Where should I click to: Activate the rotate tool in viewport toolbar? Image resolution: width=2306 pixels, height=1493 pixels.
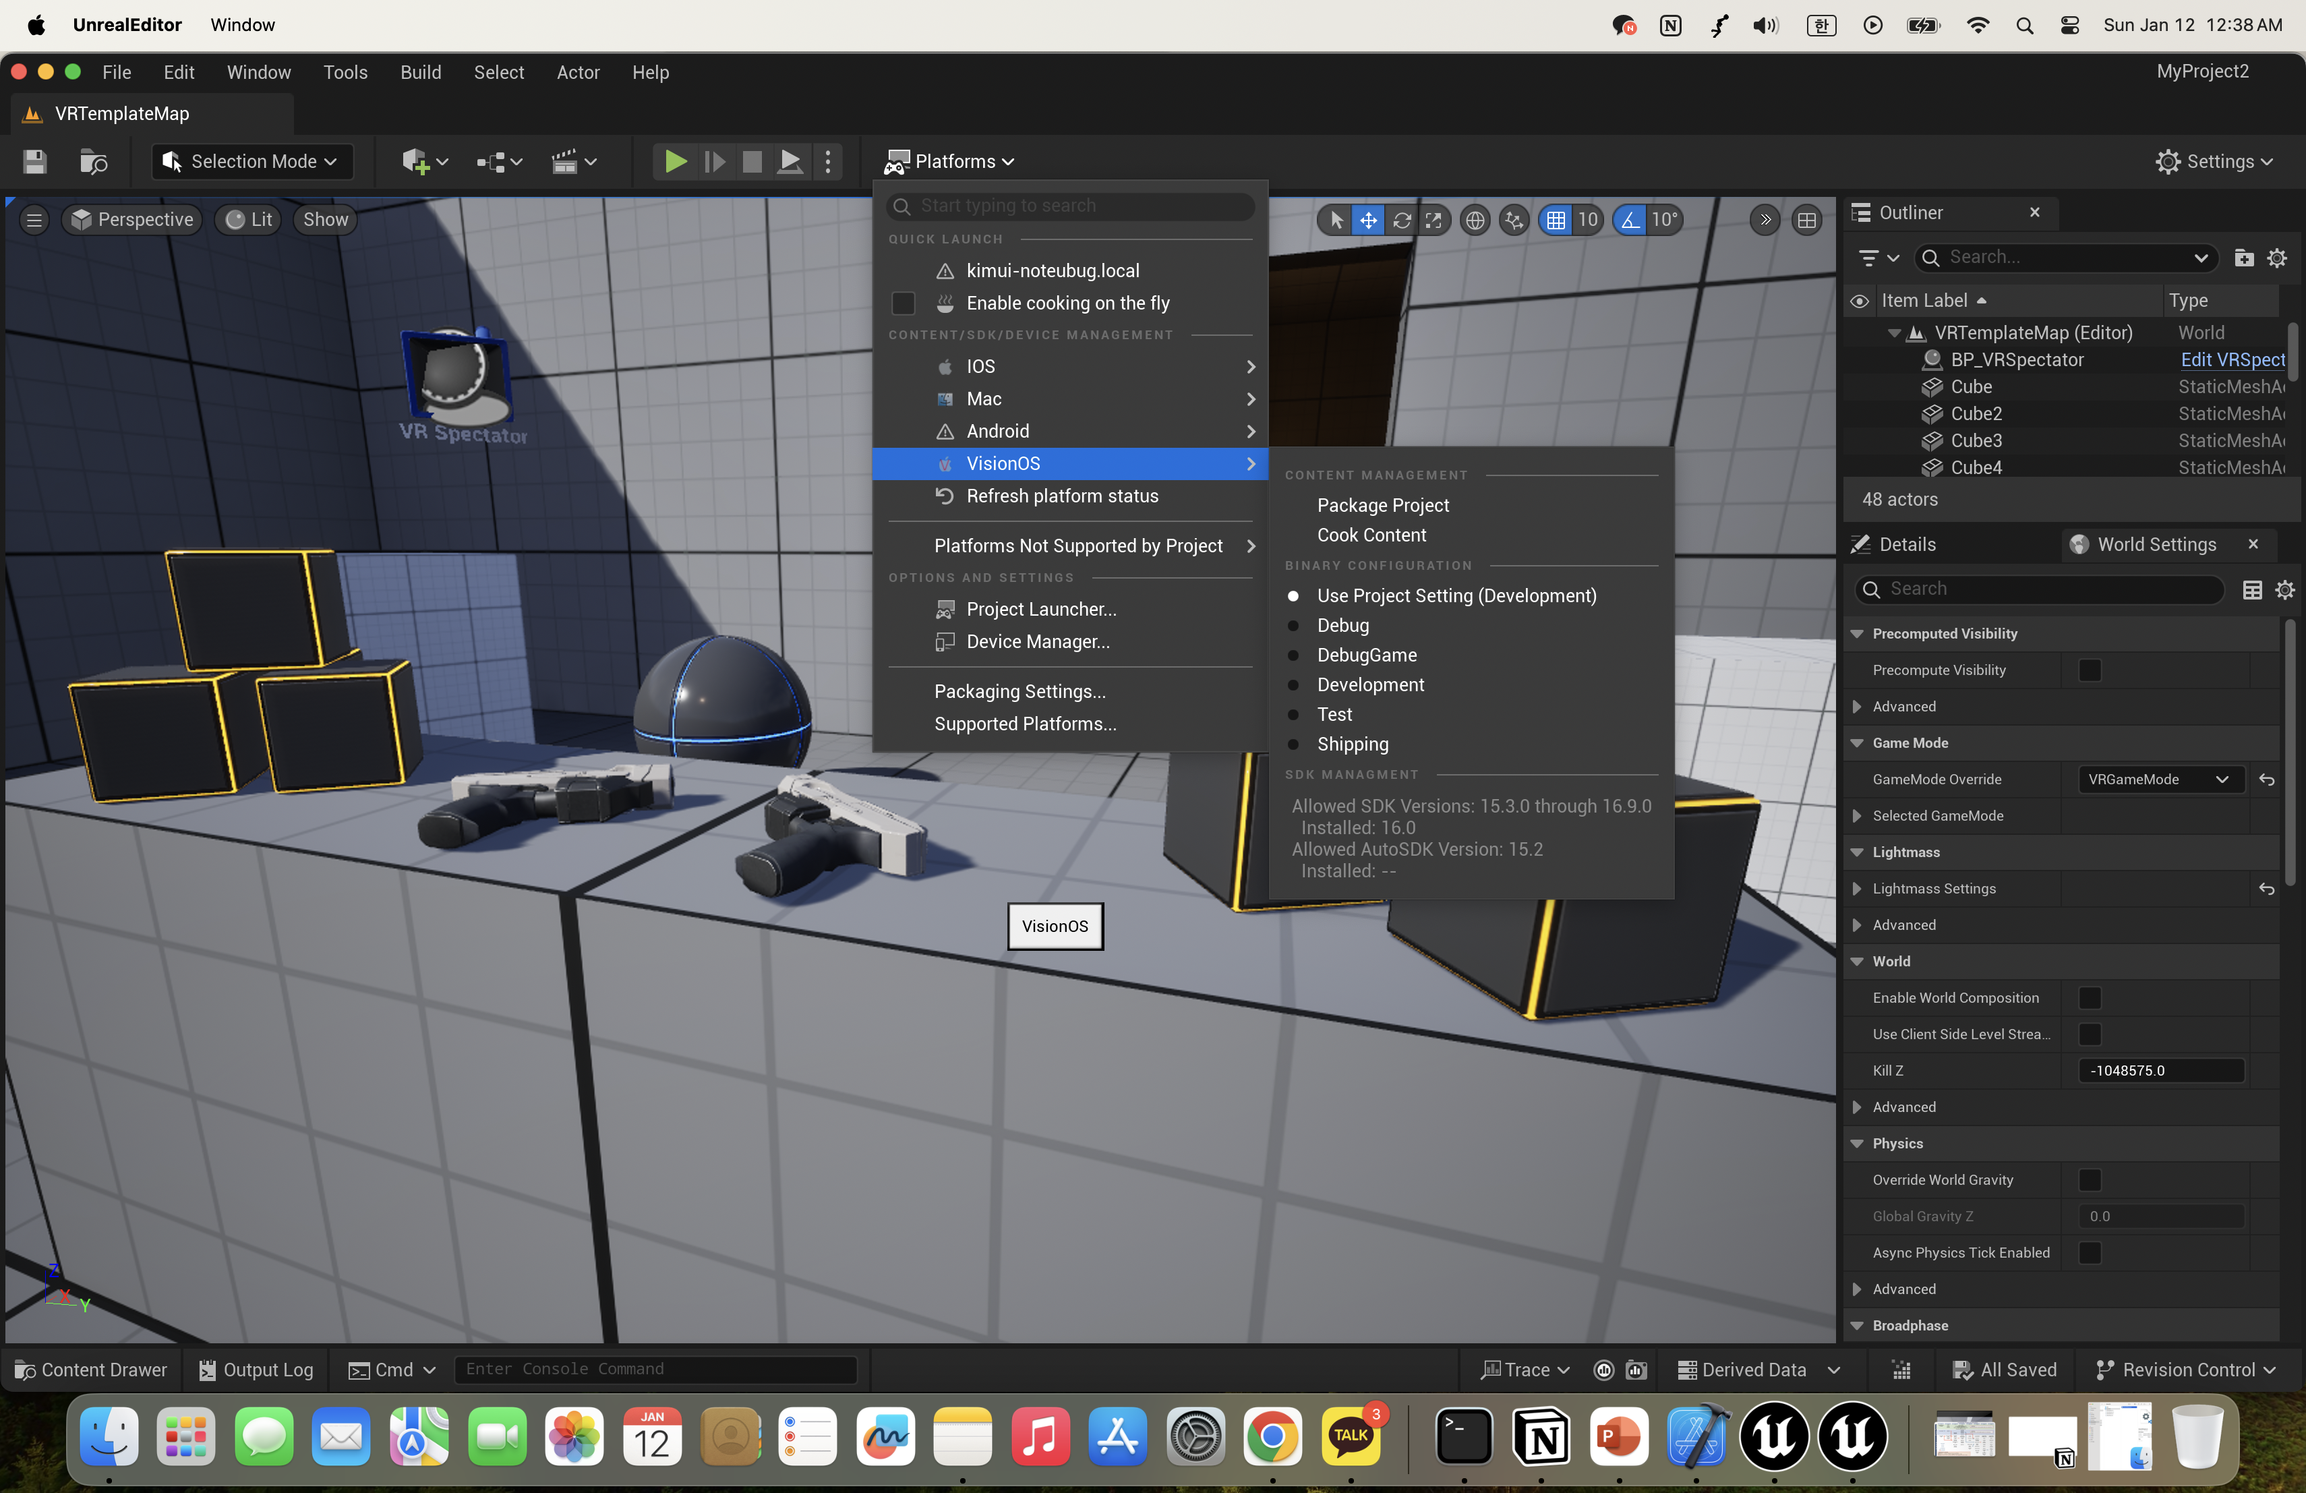point(1401,220)
